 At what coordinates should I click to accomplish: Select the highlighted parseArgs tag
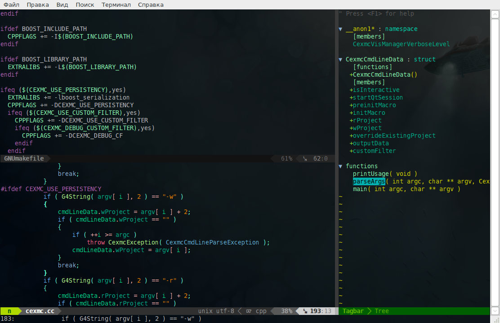(x=369, y=181)
